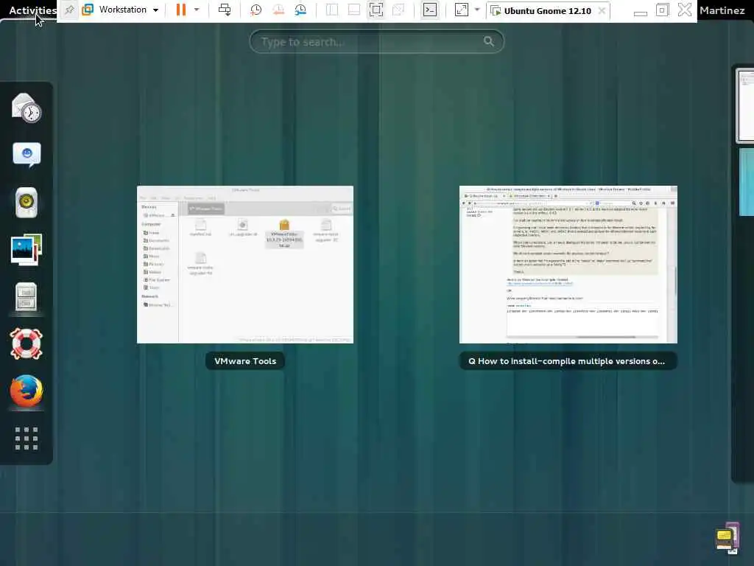This screenshot has height=566, width=754.
Task: Click the stretch guest display icon
Action: tap(461, 10)
